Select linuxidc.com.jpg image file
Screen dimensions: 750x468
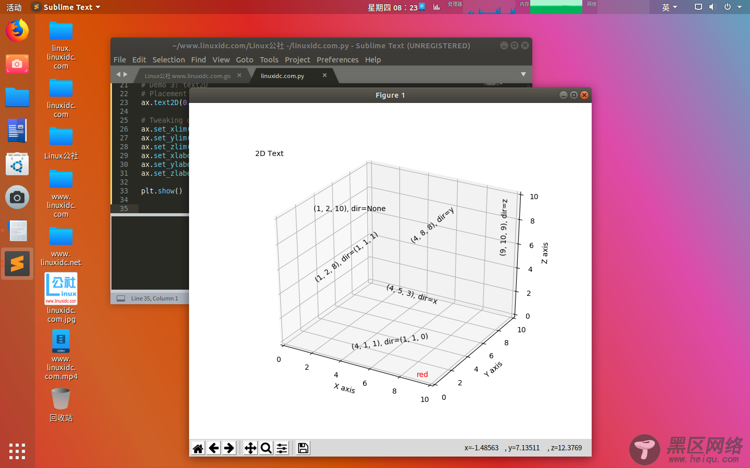coord(61,298)
